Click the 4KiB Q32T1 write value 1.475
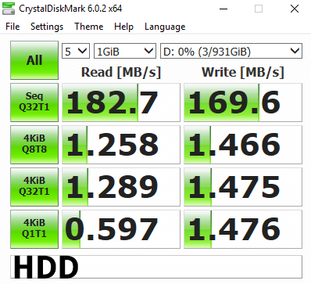Screen dimensions: 311x284 (243, 187)
